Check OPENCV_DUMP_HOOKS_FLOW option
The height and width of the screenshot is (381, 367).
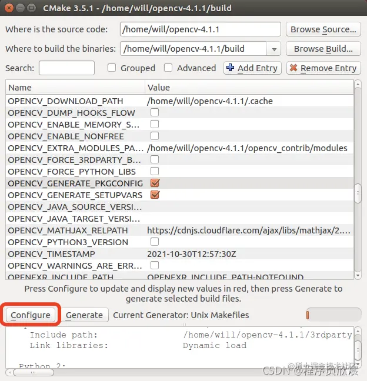[155, 112]
